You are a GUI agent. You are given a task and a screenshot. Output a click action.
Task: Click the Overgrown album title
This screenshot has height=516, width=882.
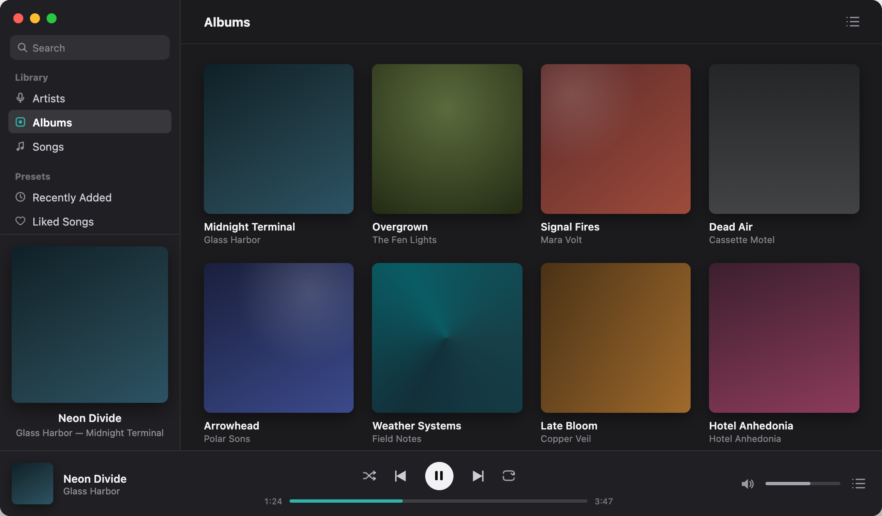click(x=400, y=227)
